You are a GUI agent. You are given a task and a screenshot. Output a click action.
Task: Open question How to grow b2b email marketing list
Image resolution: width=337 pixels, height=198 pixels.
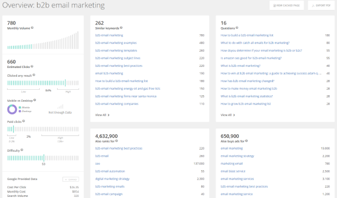[246, 104]
